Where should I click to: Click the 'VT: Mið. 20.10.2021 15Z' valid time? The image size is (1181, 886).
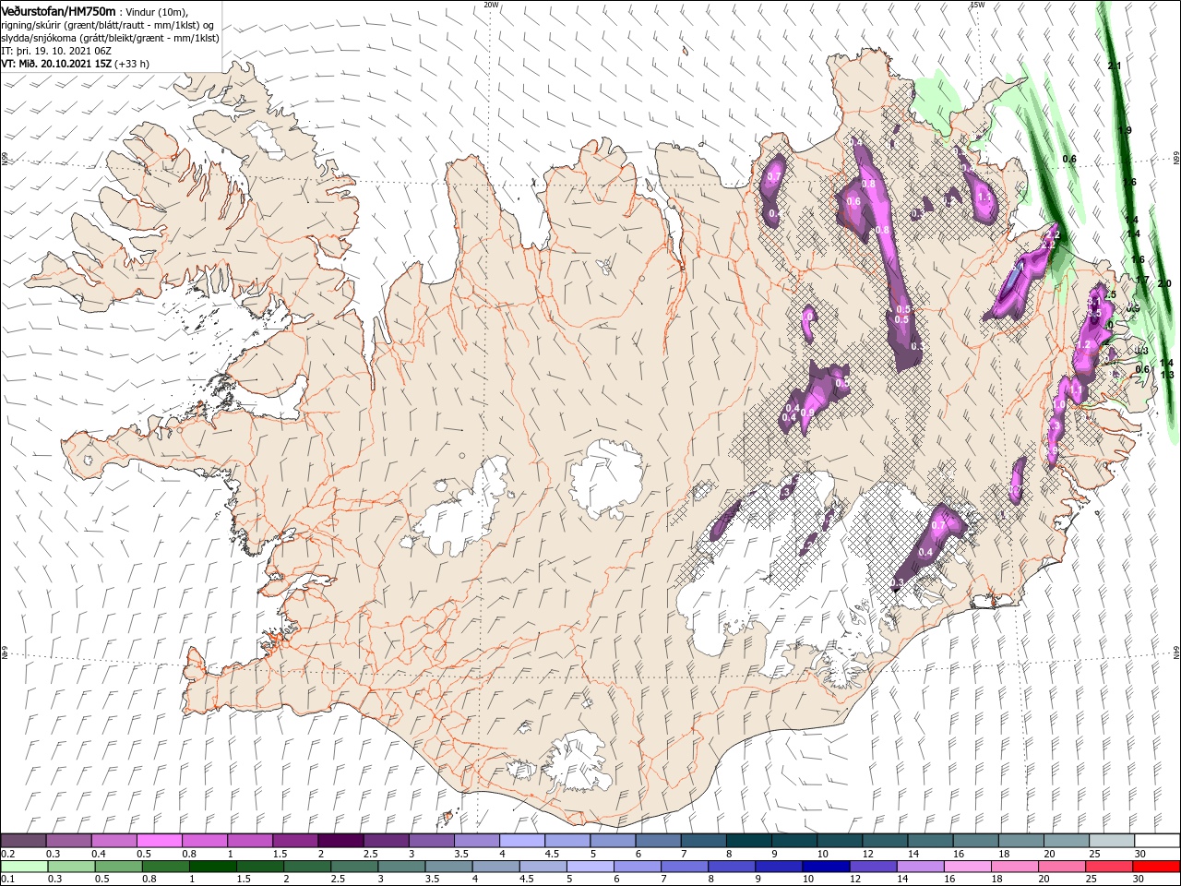click(x=56, y=65)
